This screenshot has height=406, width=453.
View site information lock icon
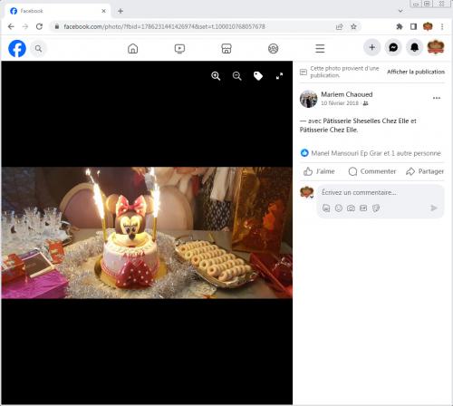coord(57,26)
